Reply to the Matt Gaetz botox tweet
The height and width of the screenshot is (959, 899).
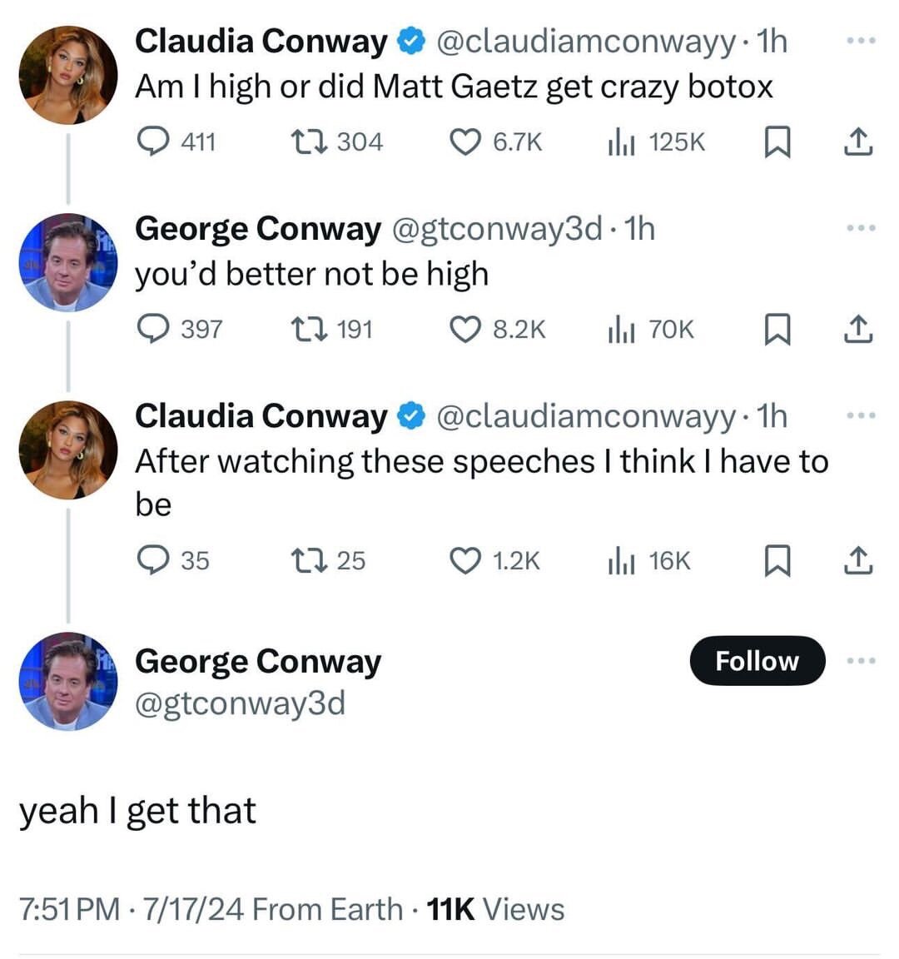152,142
